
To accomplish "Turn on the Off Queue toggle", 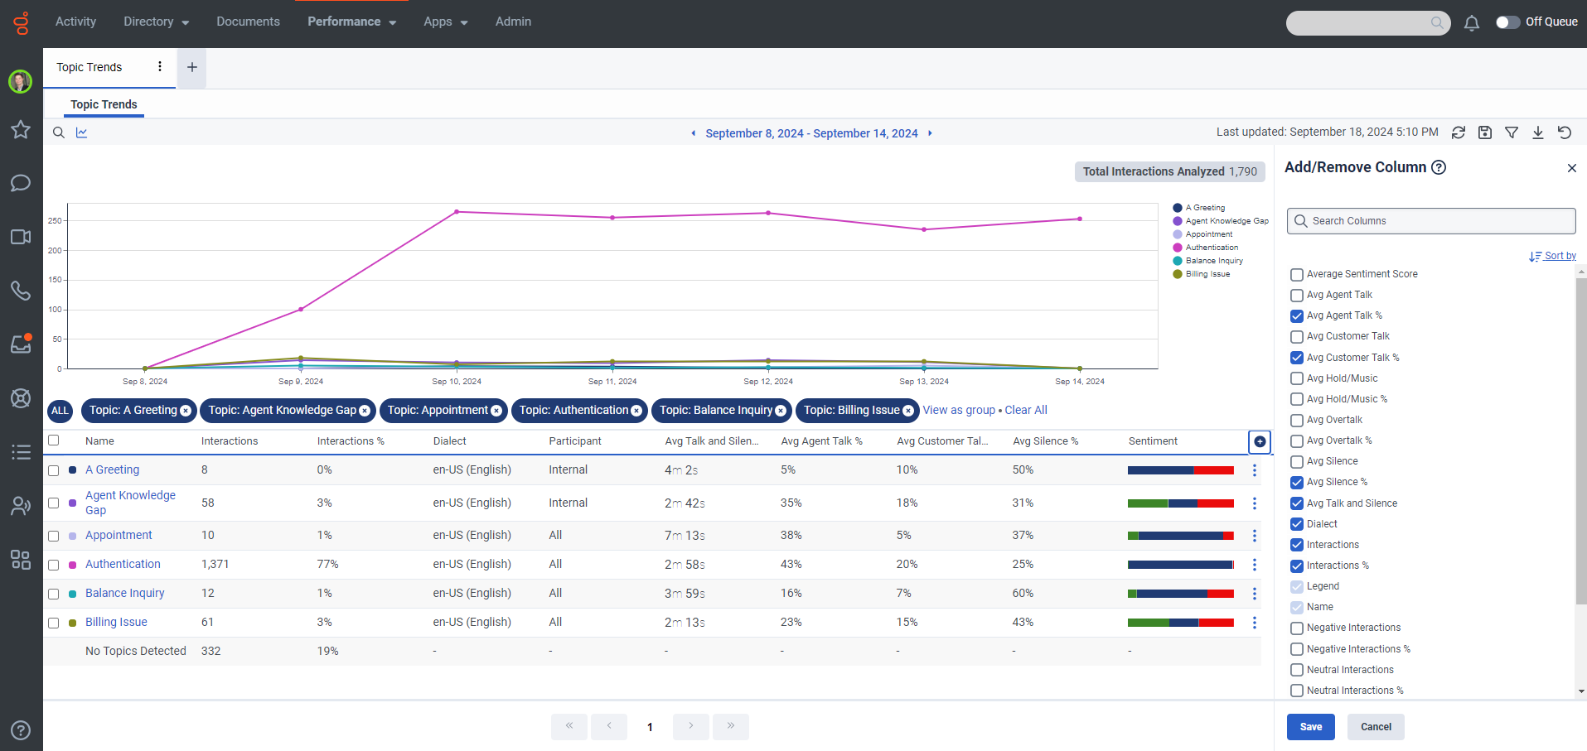I will [1510, 22].
